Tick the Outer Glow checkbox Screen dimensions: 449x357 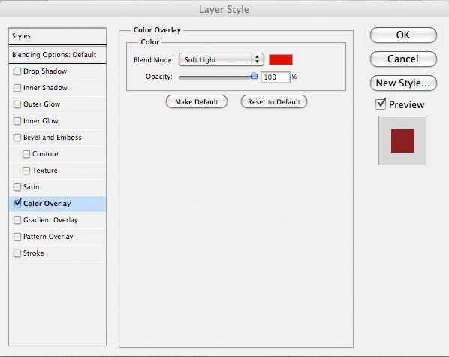pyautogui.click(x=17, y=104)
